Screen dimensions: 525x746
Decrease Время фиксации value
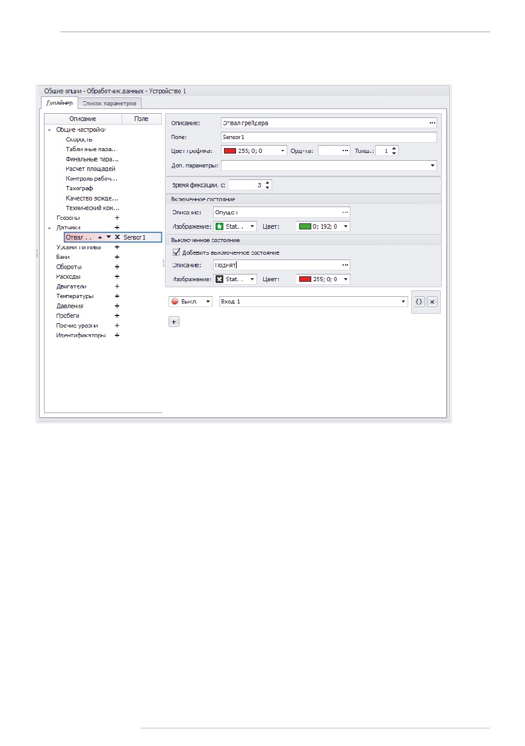(x=268, y=188)
